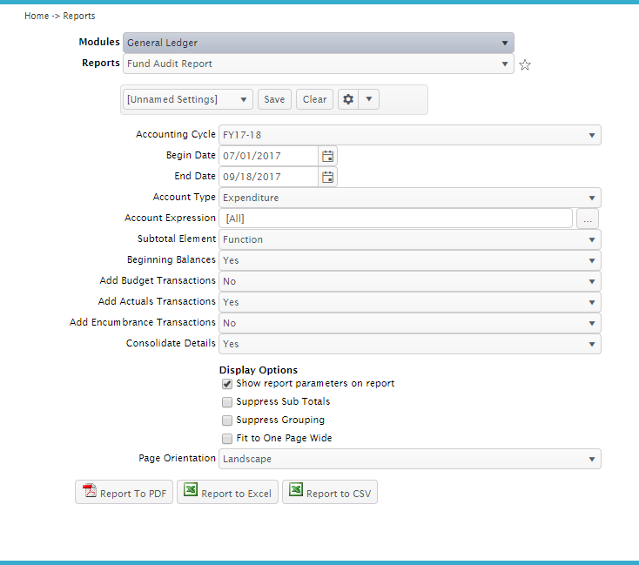
Task: Open the Page Orientation dropdown
Action: 409,459
